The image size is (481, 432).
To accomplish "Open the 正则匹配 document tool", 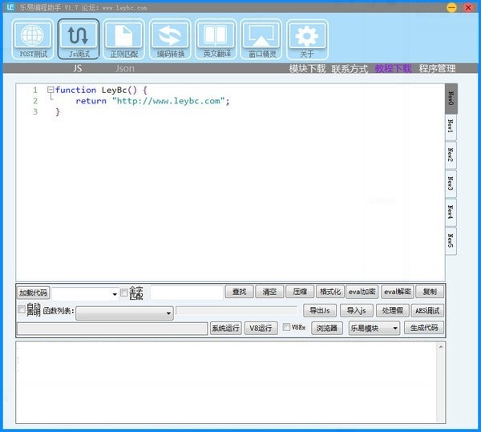I will [x=124, y=39].
